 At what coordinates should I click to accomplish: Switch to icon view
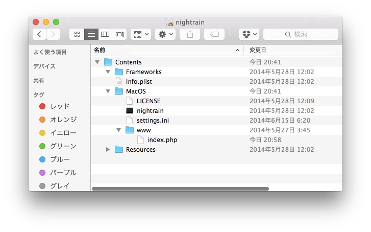pos(77,34)
